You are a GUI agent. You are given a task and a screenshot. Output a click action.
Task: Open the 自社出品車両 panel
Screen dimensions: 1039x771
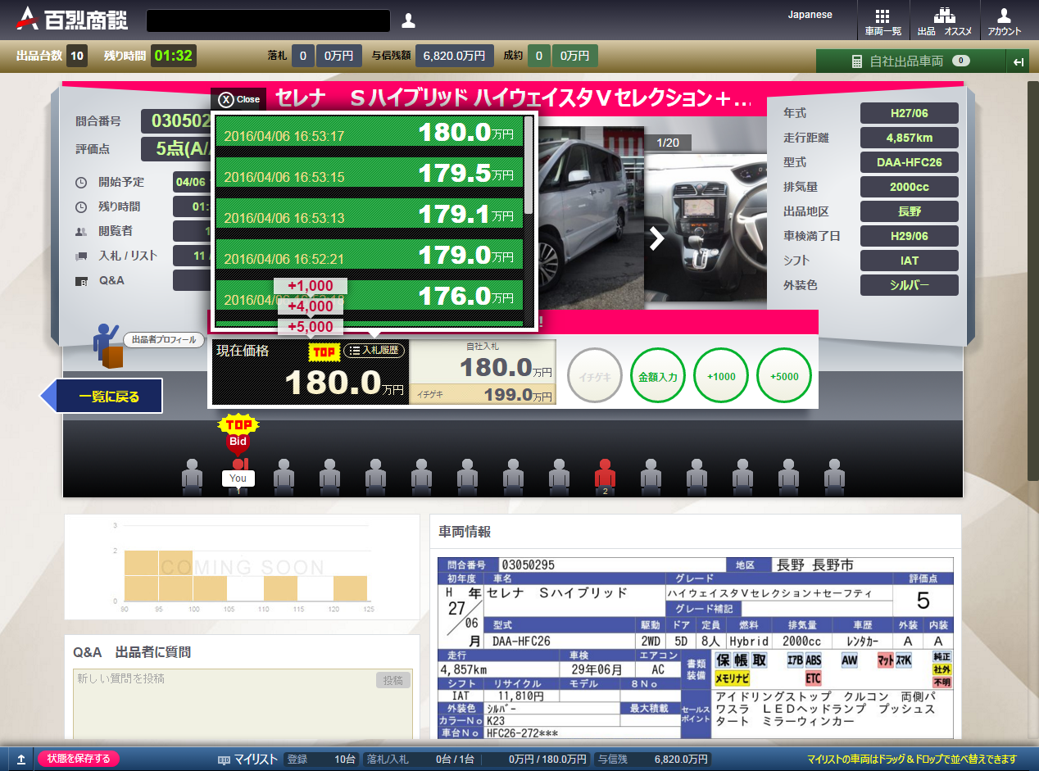point(910,61)
